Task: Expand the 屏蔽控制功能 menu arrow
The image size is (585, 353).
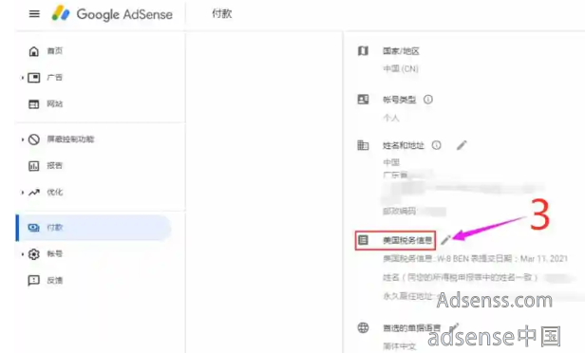Action: [x=23, y=139]
